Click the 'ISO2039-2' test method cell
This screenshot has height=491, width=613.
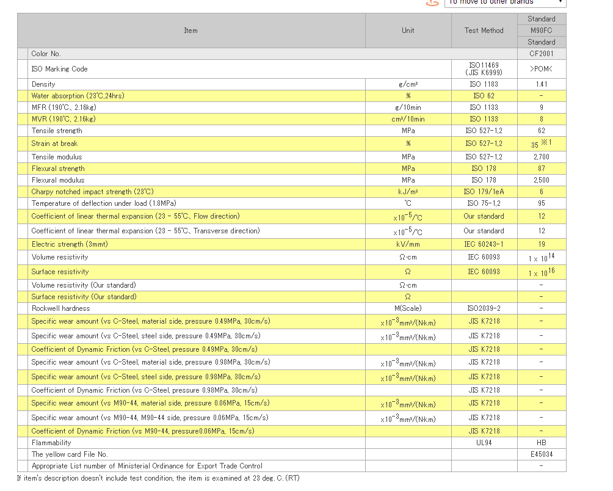(x=484, y=308)
